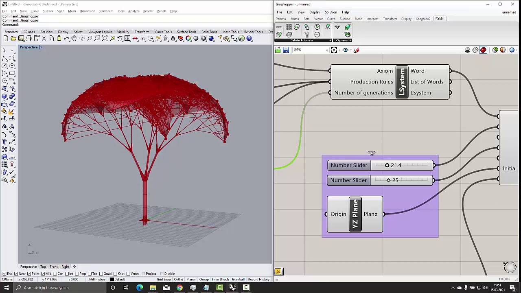This screenshot has width=521, height=293.
Task: Click the SmartTrack status bar button
Action: 220,280
